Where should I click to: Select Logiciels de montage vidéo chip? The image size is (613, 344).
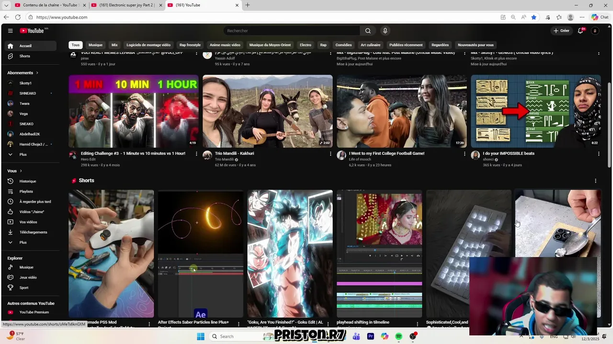coord(148,45)
